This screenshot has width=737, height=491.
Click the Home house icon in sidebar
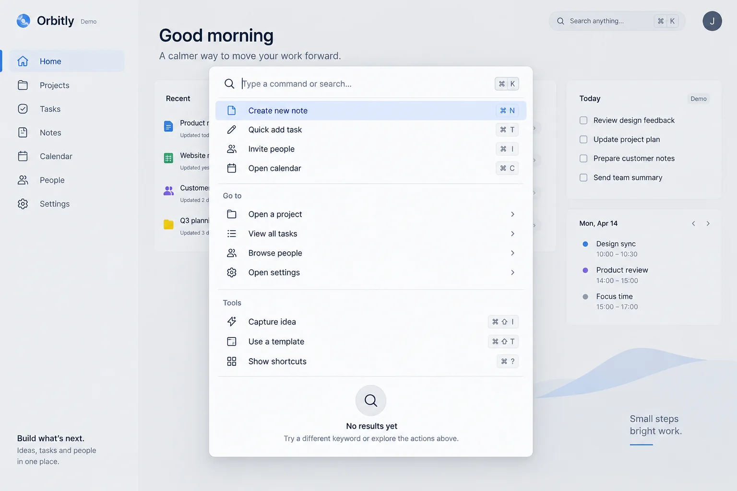click(23, 61)
